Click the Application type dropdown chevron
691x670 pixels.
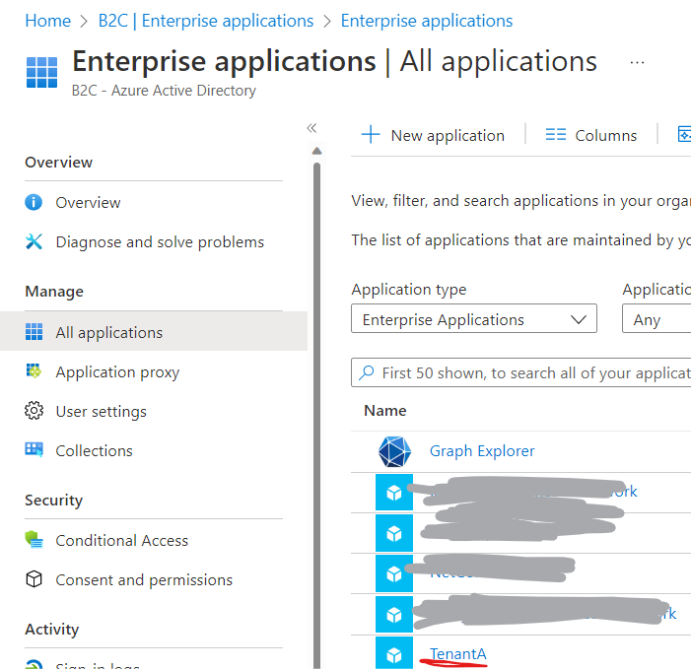tap(579, 319)
